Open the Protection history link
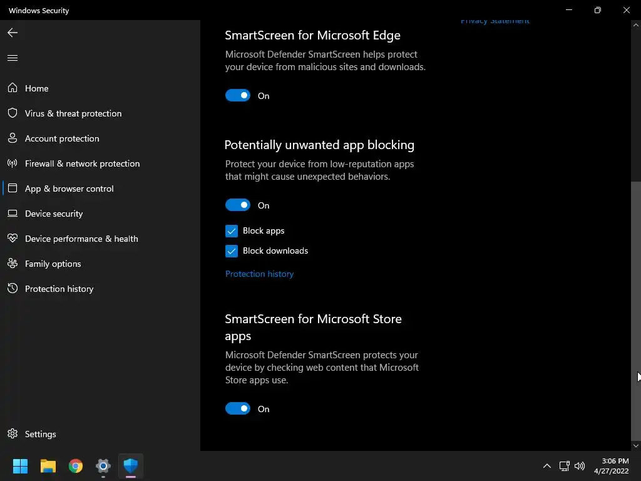Image resolution: width=641 pixels, height=481 pixels. click(259, 274)
